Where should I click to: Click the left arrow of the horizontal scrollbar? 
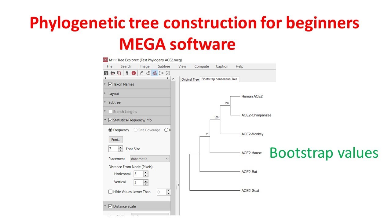tap(105, 78)
